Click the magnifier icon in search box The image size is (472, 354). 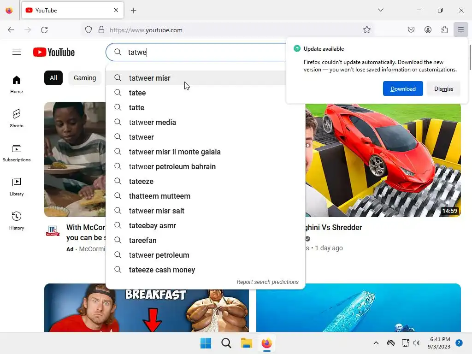(118, 52)
